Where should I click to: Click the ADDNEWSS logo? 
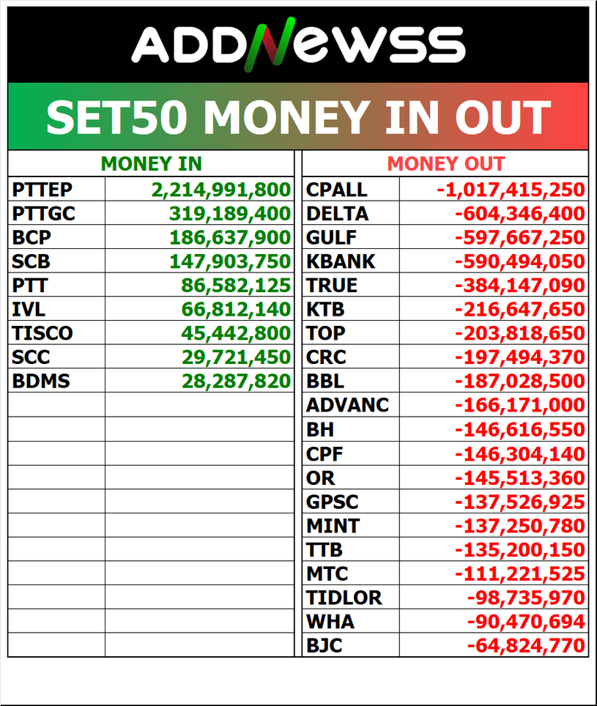tap(298, 45)
